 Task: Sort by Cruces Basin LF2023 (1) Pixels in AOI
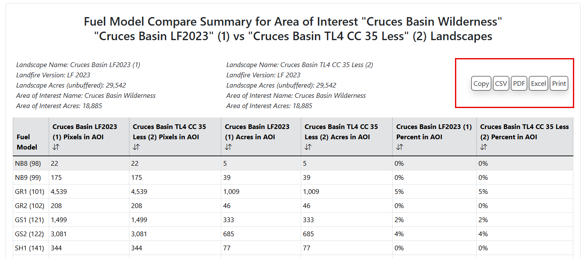pos(56,147)
